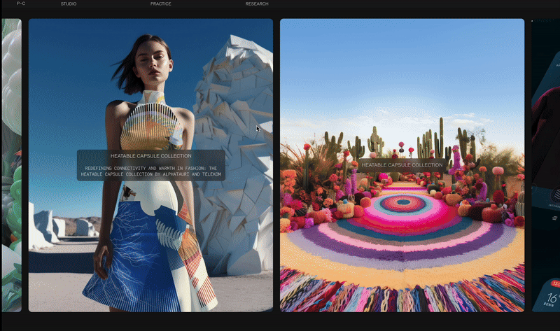
Task: Click Heatable Capsule Collection title on model card
Action: coord(150,156)
